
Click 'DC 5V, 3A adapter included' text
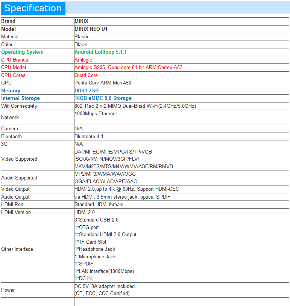point(105,286)
